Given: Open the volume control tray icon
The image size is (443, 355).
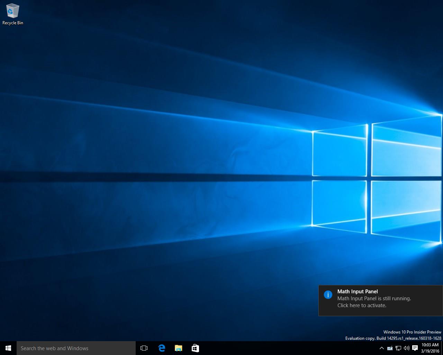Looking at the screenshot, I should pyautogui.click(x=407, y=348).
